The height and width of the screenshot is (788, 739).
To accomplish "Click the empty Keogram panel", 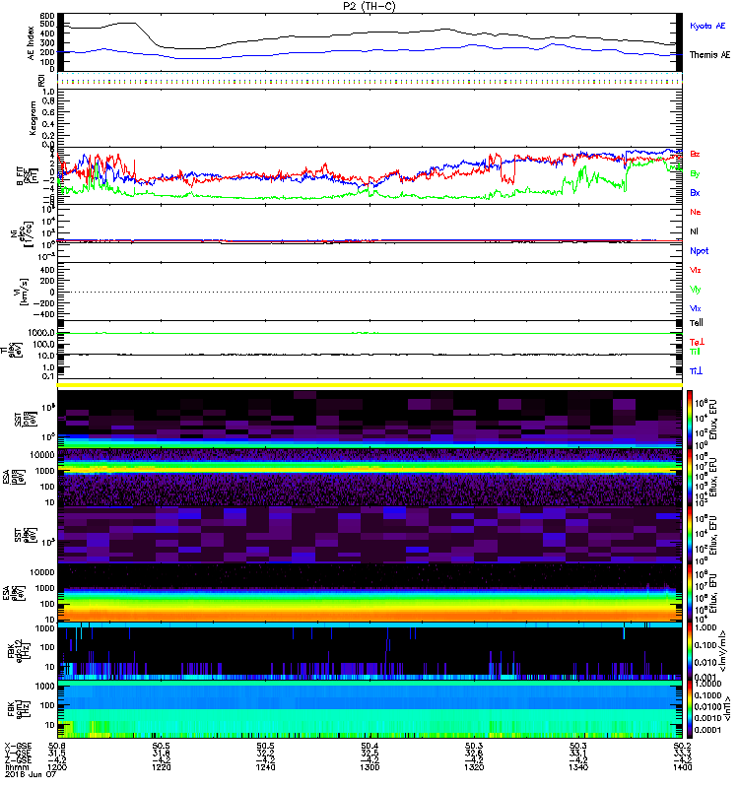I will (x=369, y=118).
